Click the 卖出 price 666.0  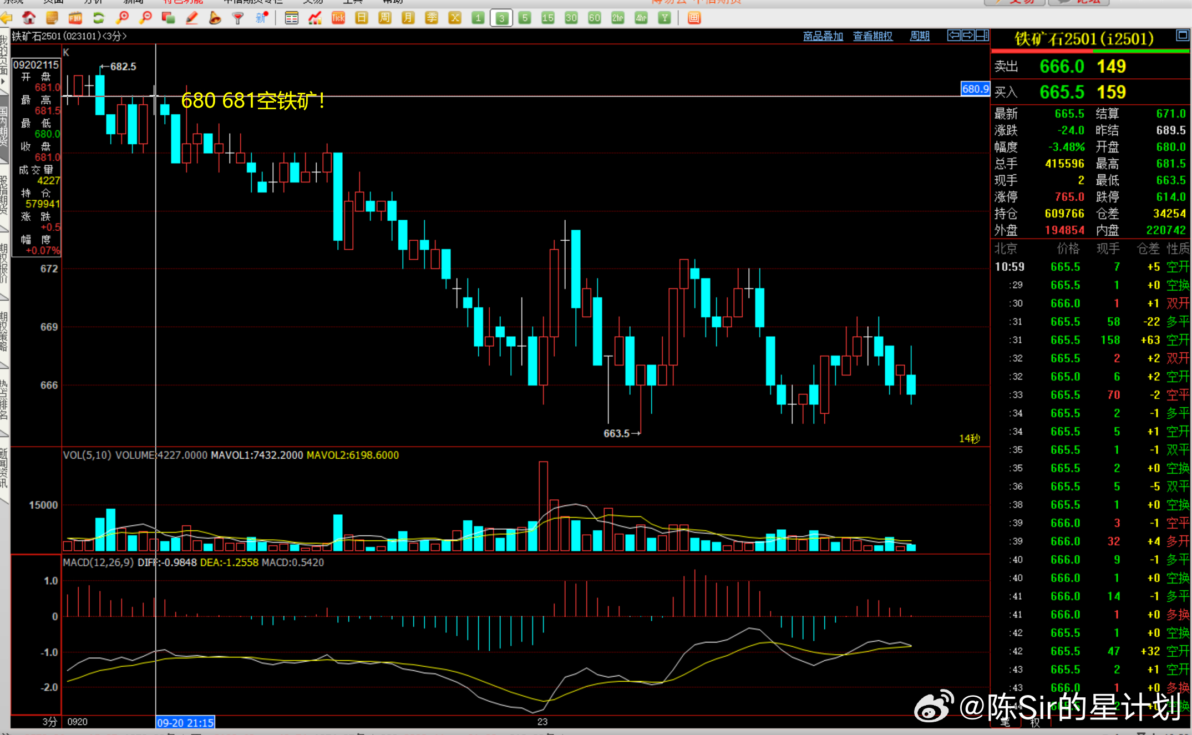point(1062,67)
